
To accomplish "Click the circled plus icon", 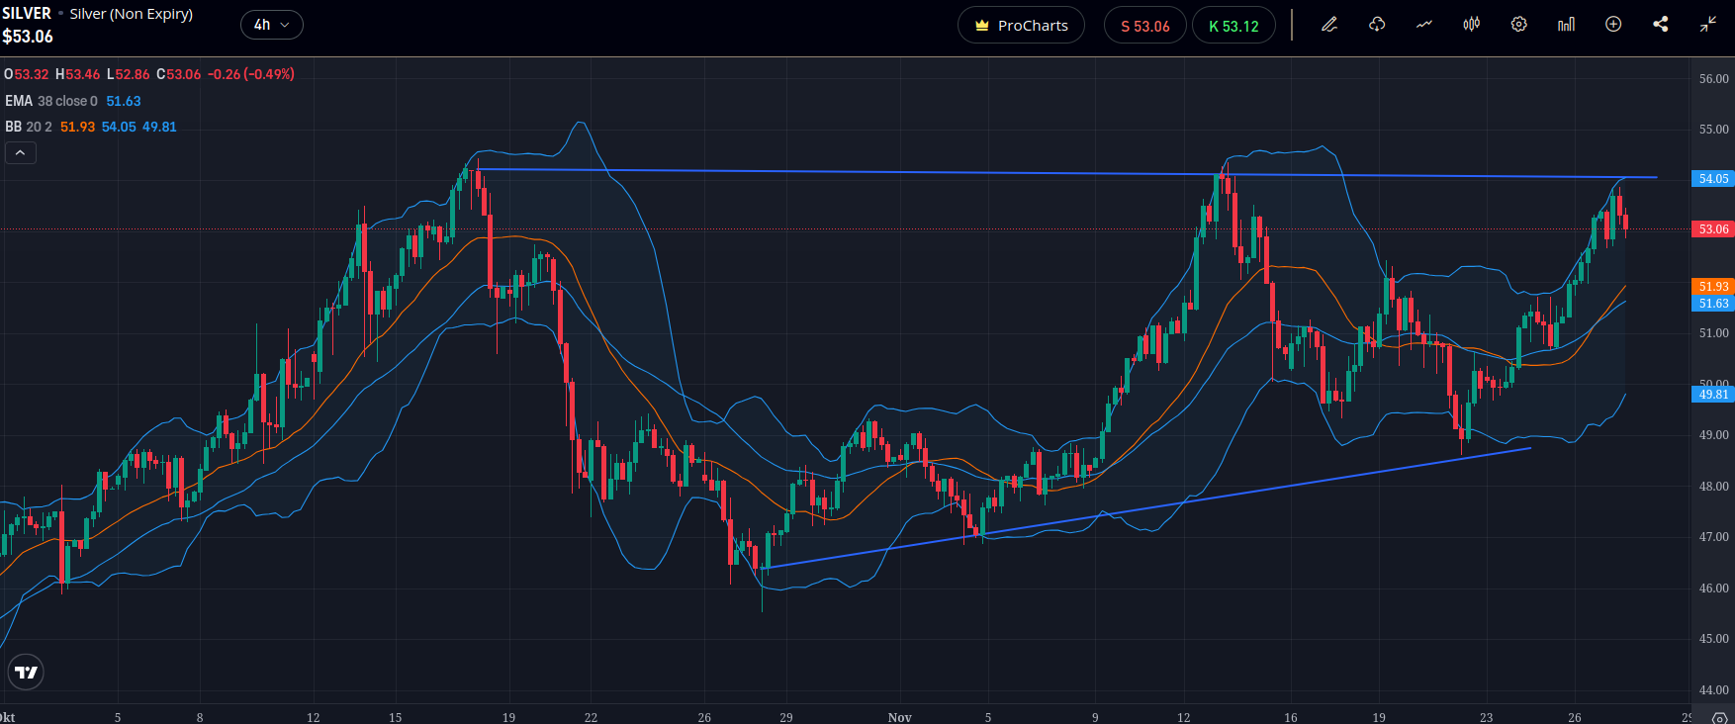I will [x=1613, y=25].
